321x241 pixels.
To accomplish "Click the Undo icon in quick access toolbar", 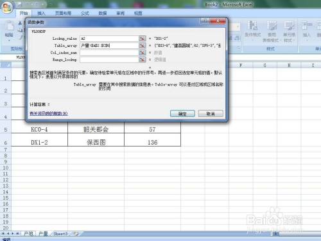I will point(28,4).
